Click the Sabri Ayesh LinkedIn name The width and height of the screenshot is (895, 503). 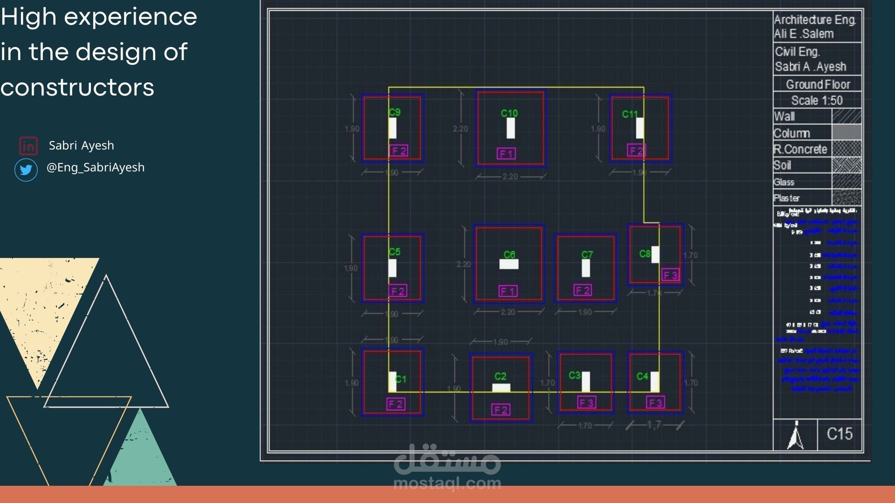pos(82,145)
